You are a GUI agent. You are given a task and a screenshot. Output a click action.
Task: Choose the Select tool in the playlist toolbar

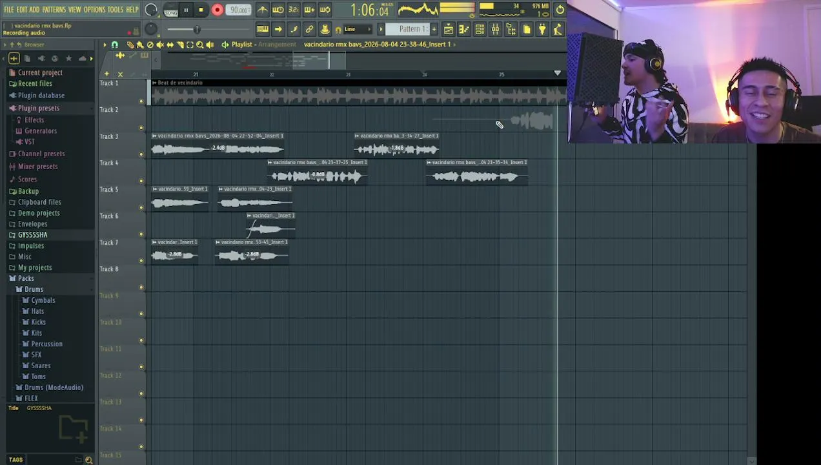(x=190, y=45)
